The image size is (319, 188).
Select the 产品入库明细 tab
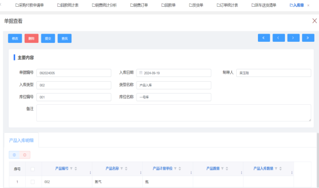pos(21,140)
